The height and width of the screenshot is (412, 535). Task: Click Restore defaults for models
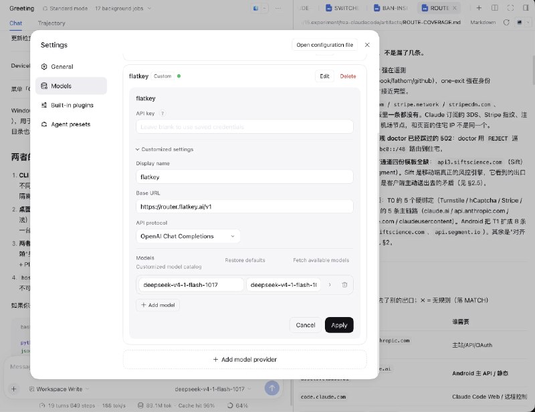[245, 260]
